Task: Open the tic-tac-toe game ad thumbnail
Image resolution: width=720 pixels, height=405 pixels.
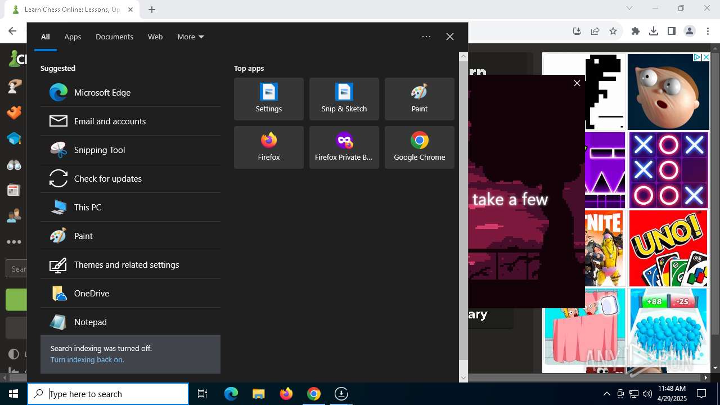Action: pyautogui.click(x=668, y=170)
